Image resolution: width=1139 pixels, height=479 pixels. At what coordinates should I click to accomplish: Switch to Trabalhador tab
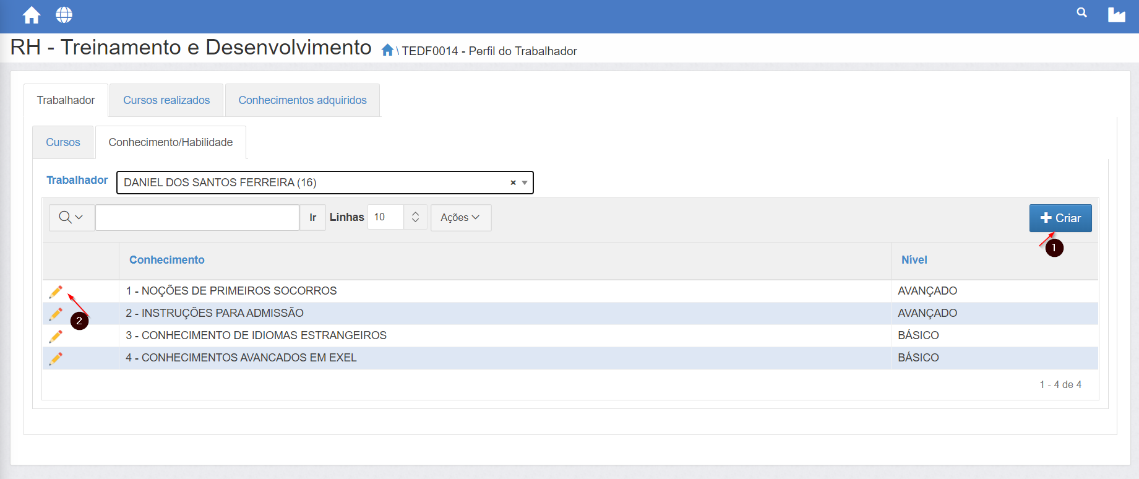click(x=66, y=100)
